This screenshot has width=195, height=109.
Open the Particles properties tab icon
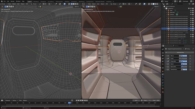163,77
